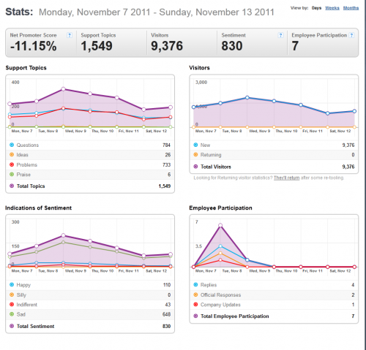This screenshot has height=350, width=366.
Task: Click the Happy sentiment legend row
Action: tap(90, 285)
